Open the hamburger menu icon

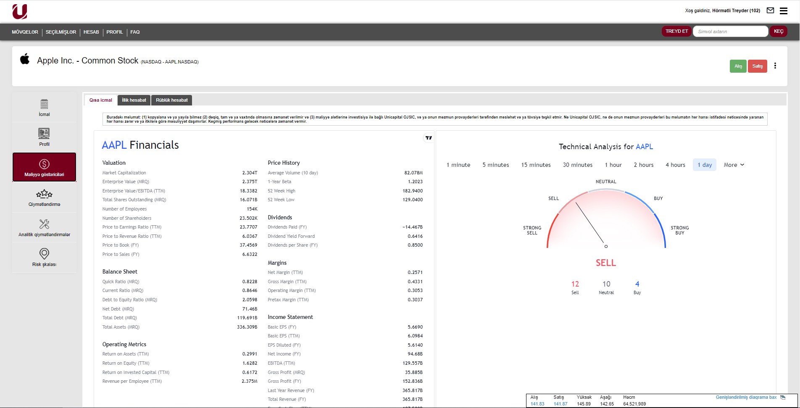[784, 11]
